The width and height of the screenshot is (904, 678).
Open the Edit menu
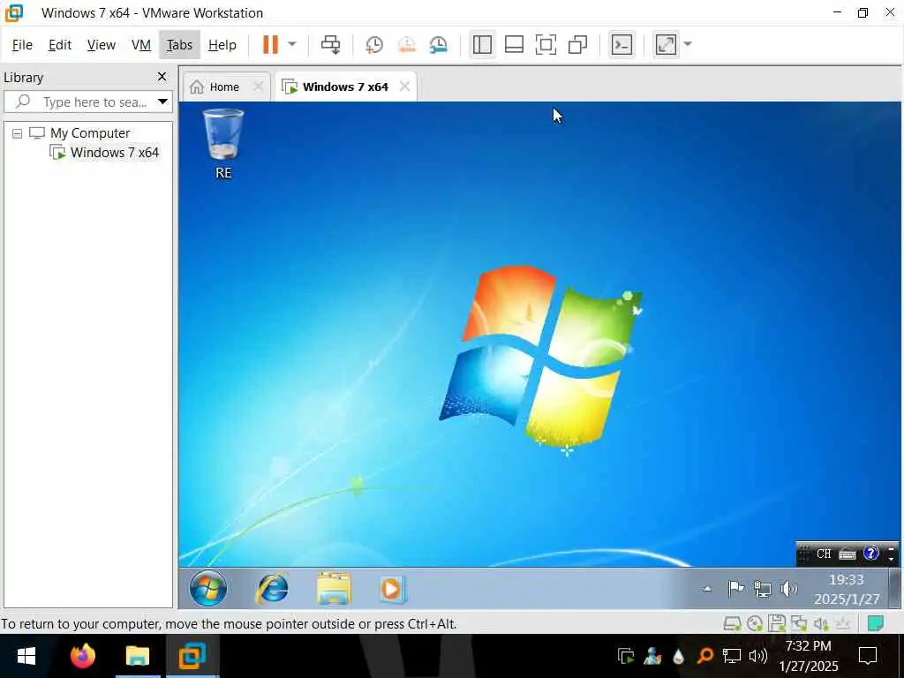(x=59, y=45)
